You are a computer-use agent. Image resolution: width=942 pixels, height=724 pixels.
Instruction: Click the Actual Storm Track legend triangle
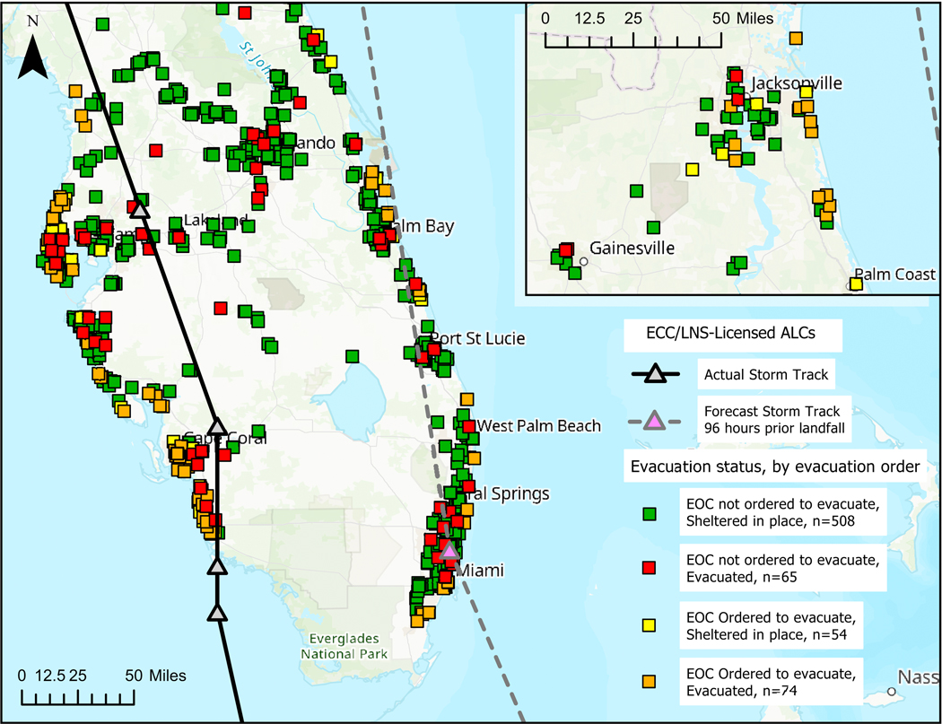[656, 374]
